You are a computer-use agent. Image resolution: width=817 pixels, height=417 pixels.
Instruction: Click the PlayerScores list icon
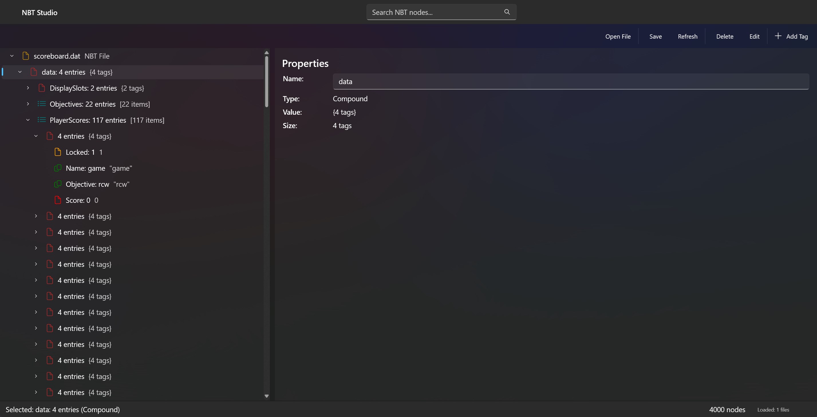click(42, 120)
